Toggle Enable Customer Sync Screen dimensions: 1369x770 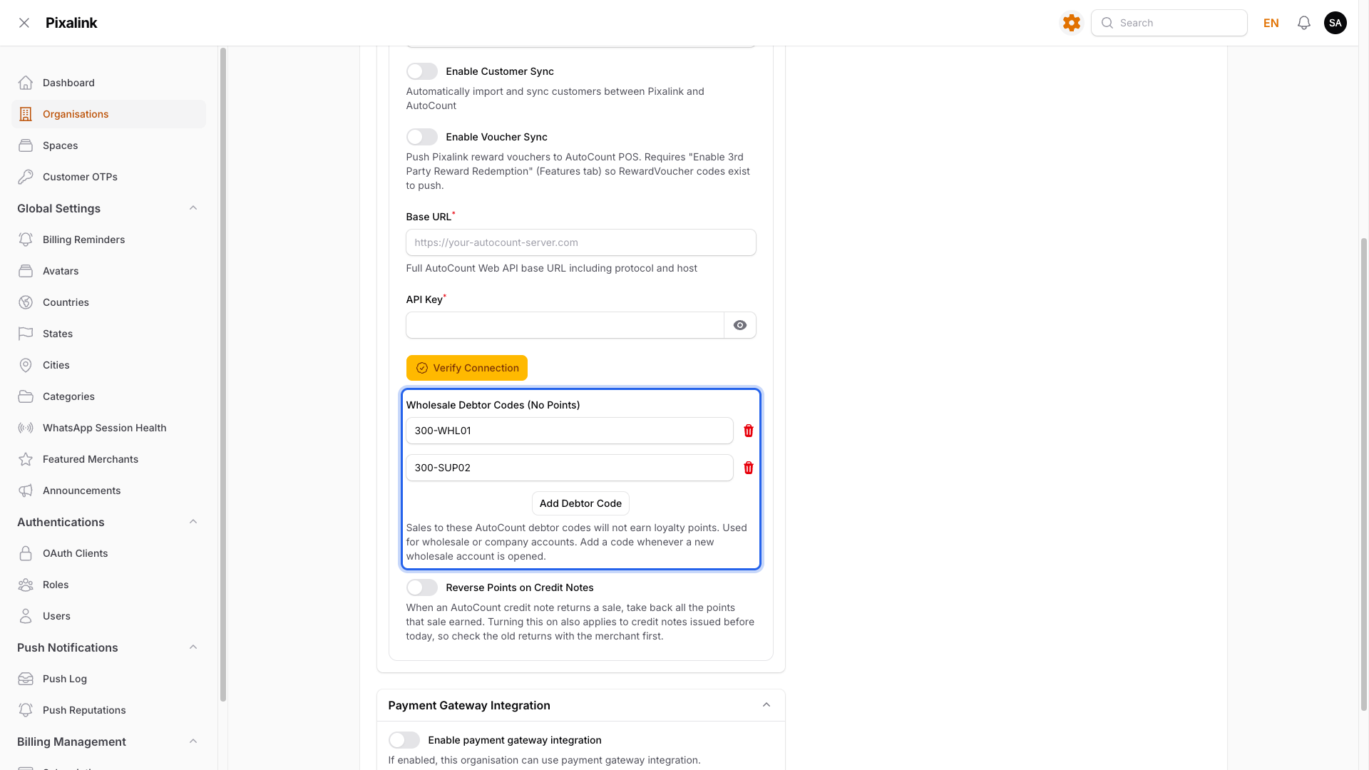pos(422,71)
